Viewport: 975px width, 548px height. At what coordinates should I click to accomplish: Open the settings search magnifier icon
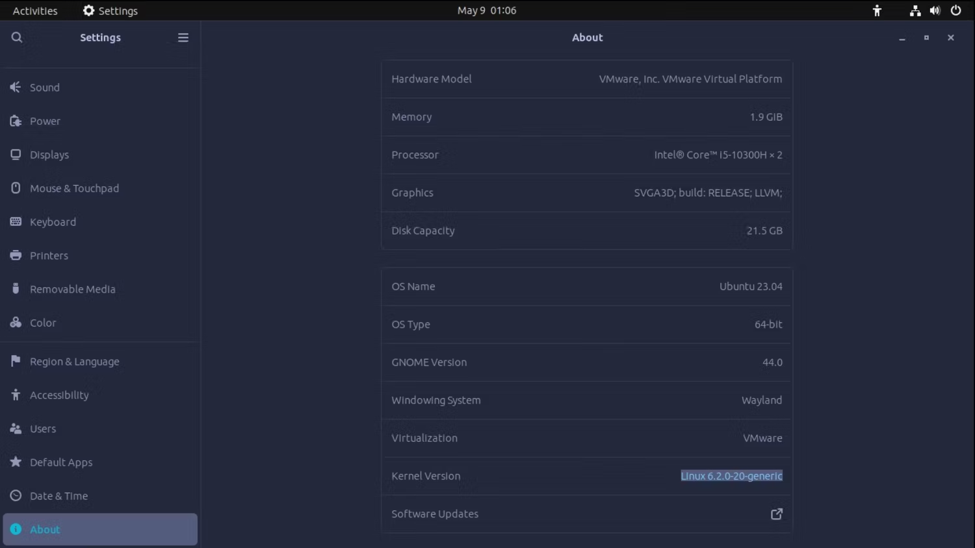coord(17,38)
